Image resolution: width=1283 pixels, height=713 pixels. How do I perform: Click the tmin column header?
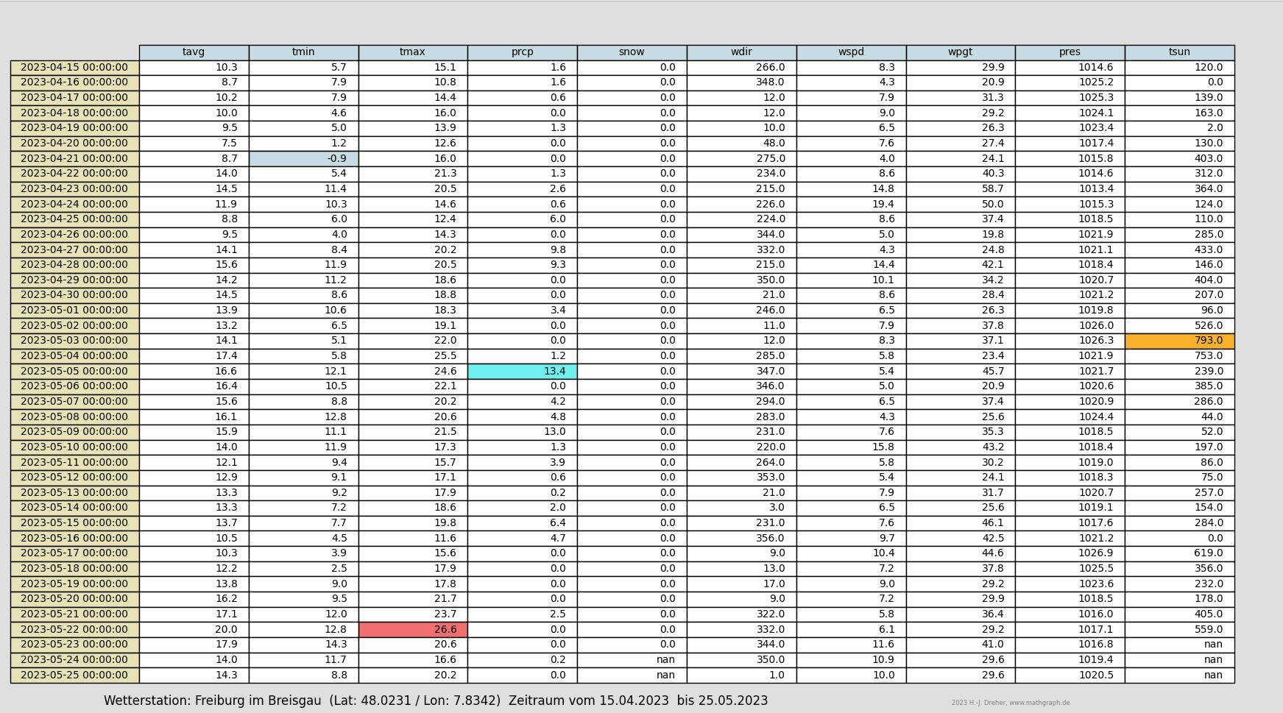[x=303, y=52]
